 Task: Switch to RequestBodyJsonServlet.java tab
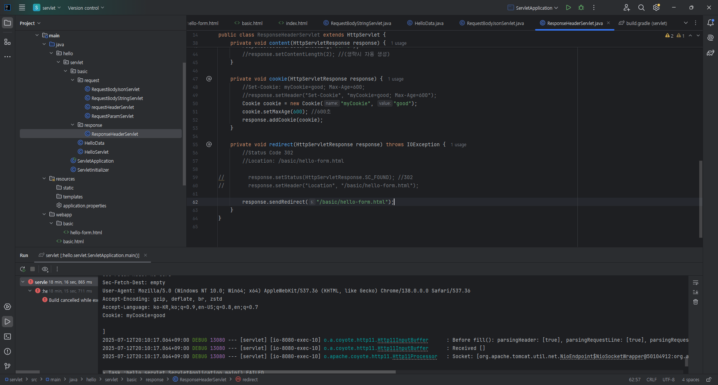(491, 23)
